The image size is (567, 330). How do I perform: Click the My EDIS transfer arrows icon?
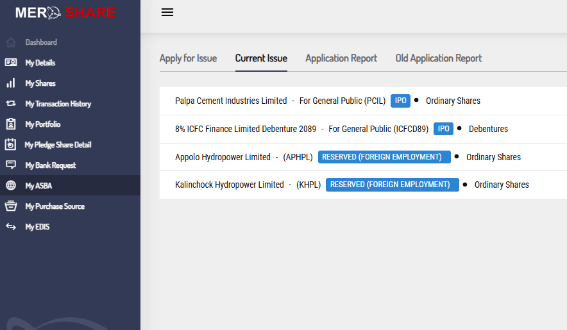pyautogui.click(x=10, y=227)
